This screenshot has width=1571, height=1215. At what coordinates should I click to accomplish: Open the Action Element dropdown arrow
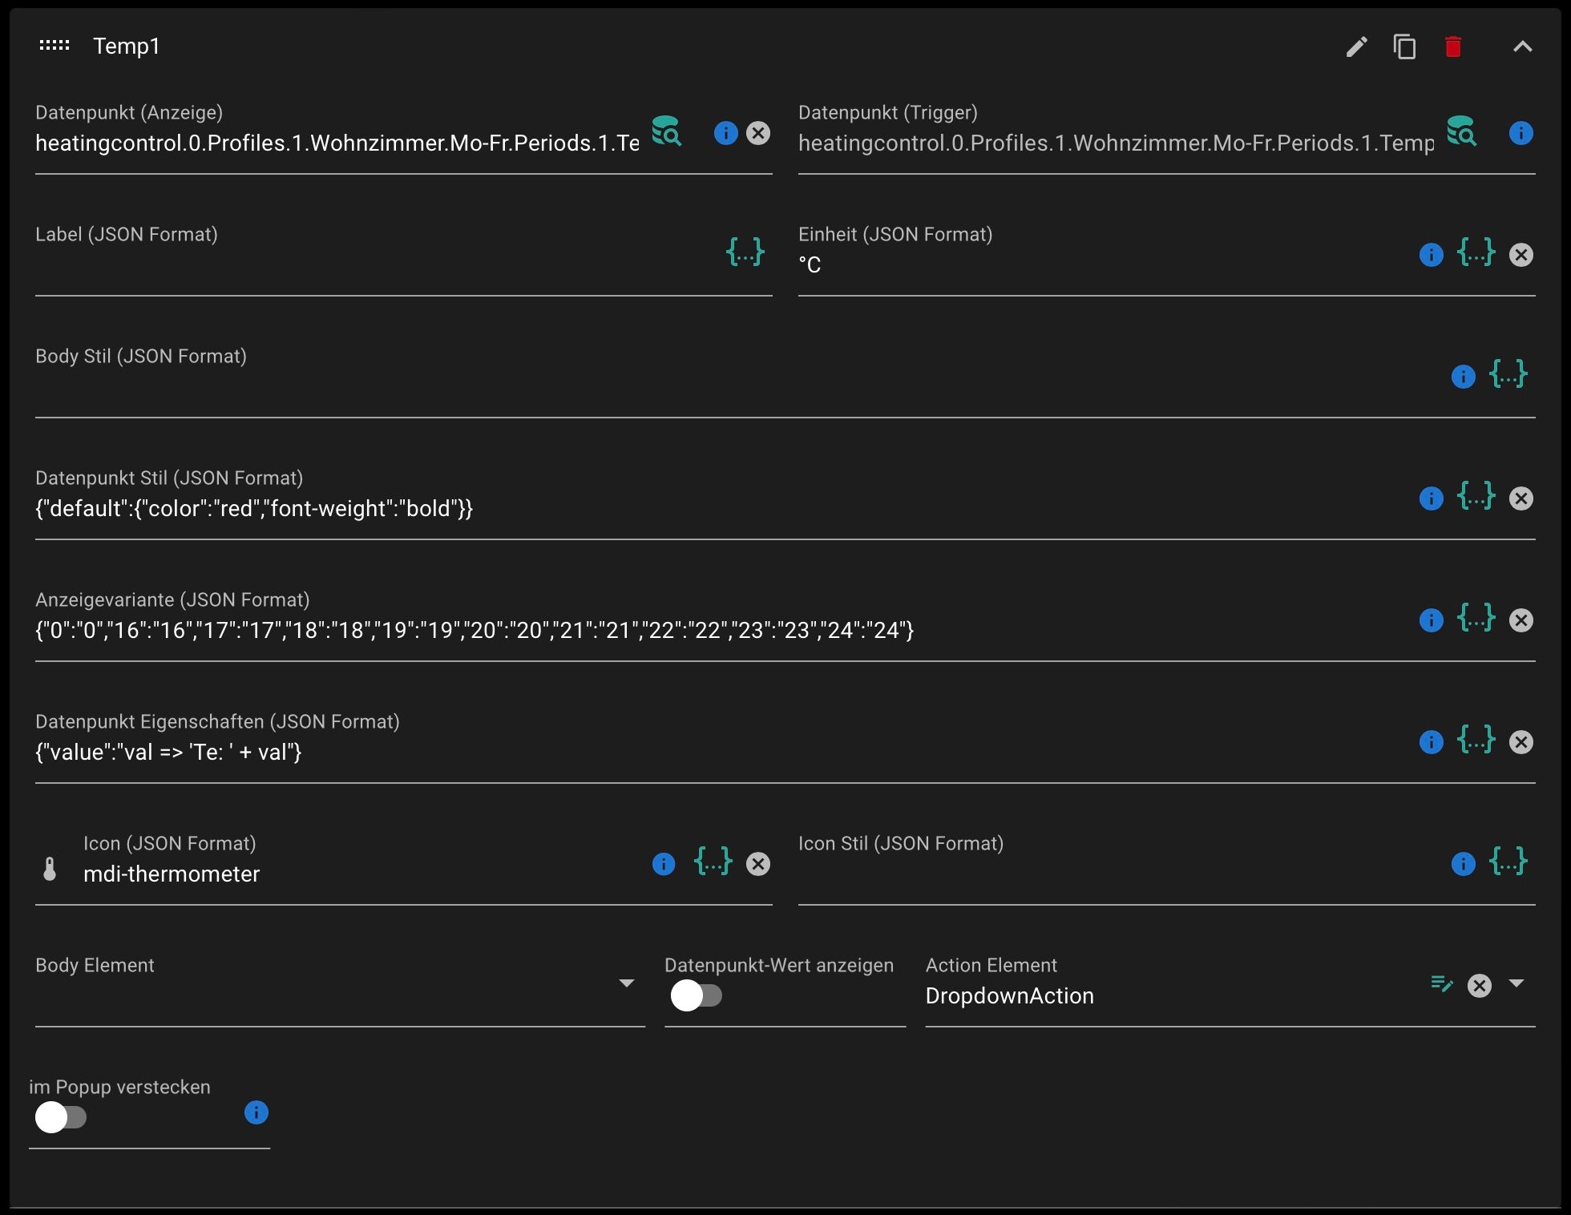click(x=1516, y=983)
